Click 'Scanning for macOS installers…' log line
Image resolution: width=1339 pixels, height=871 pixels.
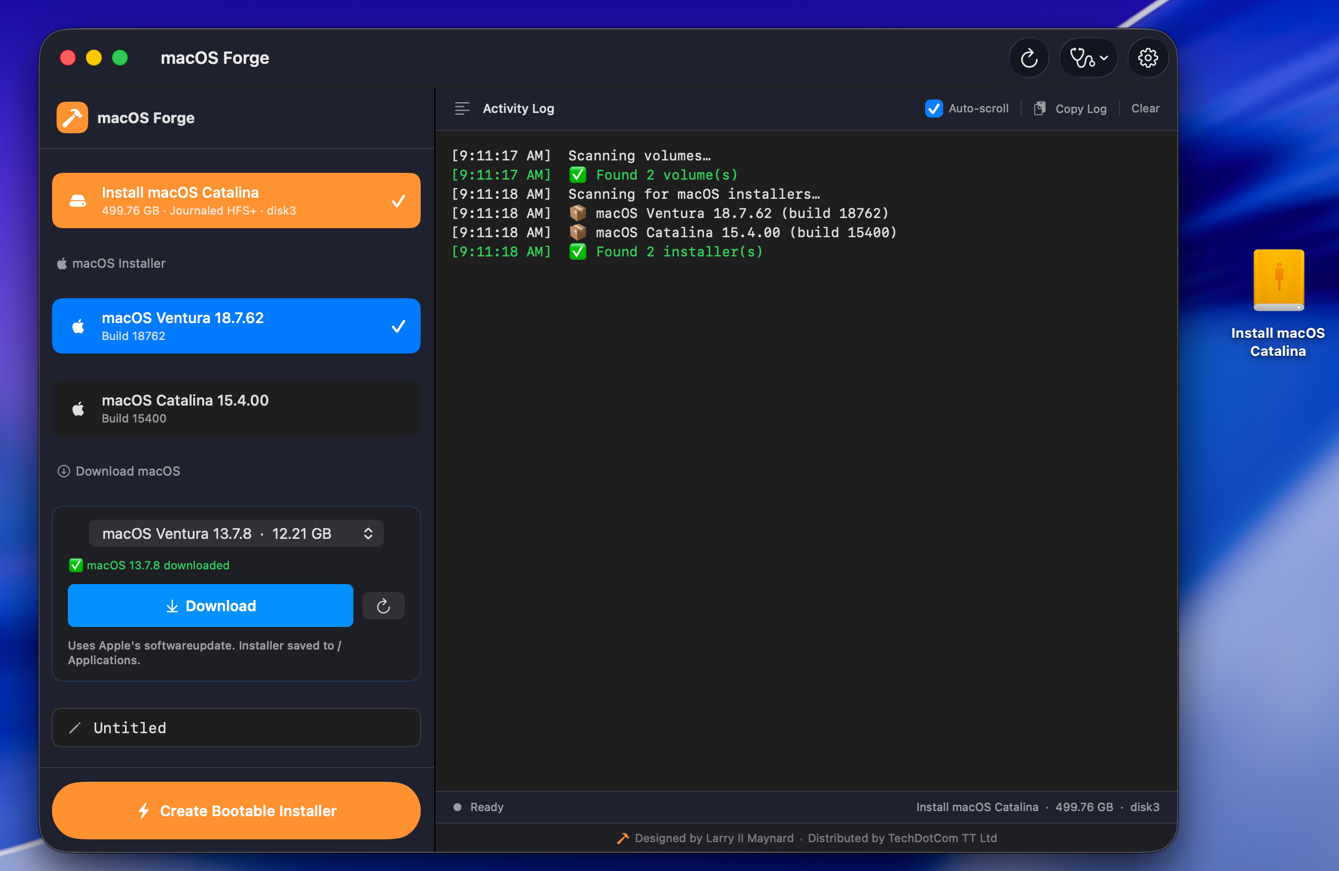(636, 194)
